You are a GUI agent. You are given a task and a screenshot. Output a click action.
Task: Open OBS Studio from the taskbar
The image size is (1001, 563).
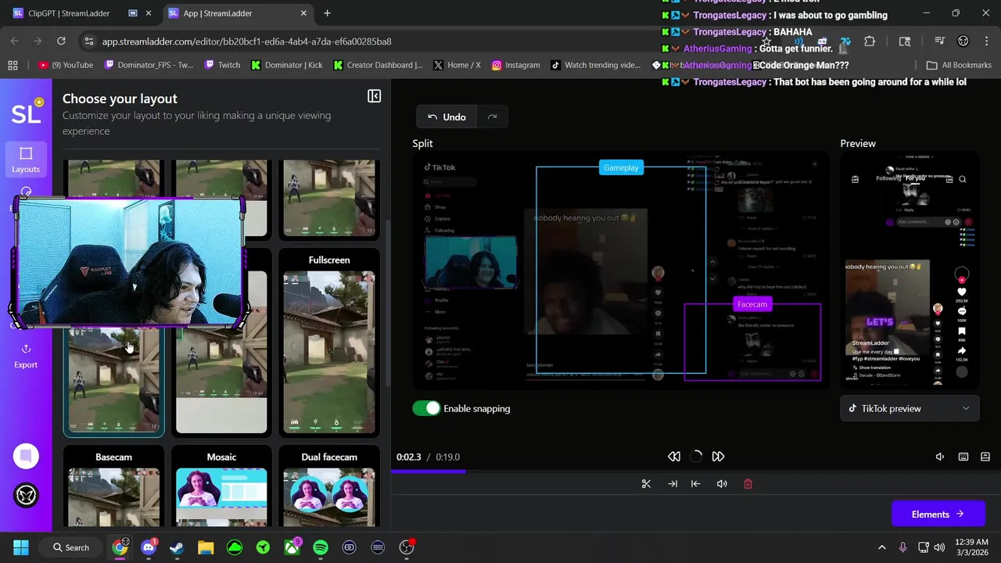pyautogui.click(x=407, y=547)
